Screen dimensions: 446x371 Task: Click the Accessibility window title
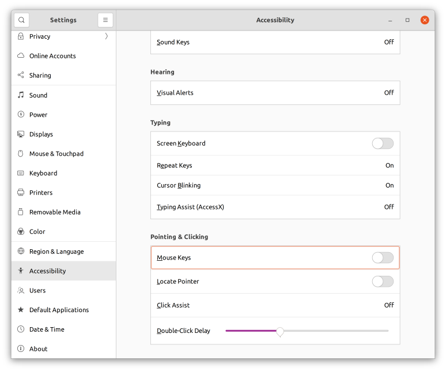[x=275, y=20]
